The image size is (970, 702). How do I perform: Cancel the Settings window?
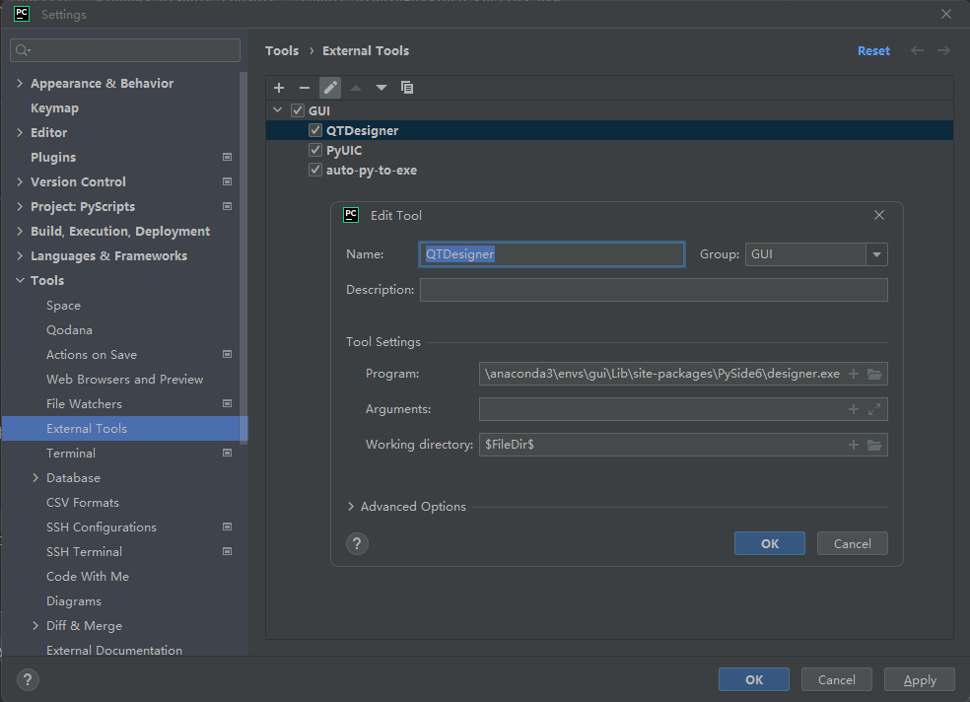836,679
